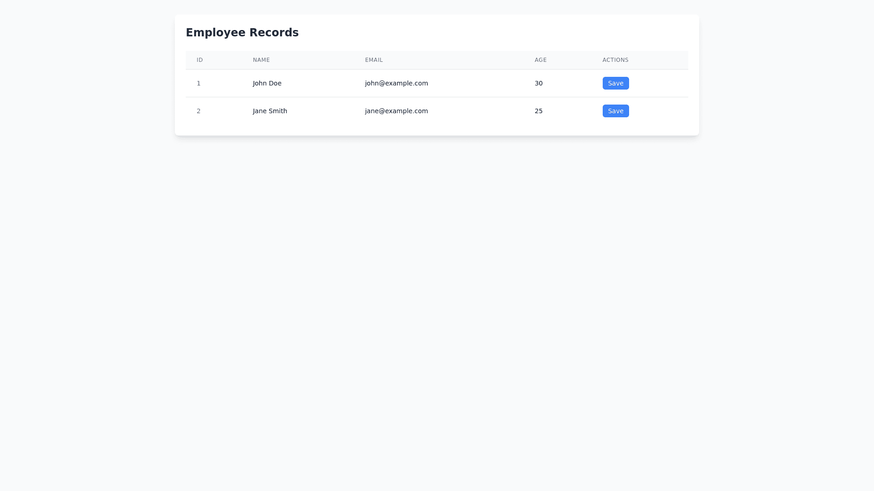Screen dimensions: 874x491
Task: Edit age value 25
Action: pyautogui.click(x=539, y=111)
